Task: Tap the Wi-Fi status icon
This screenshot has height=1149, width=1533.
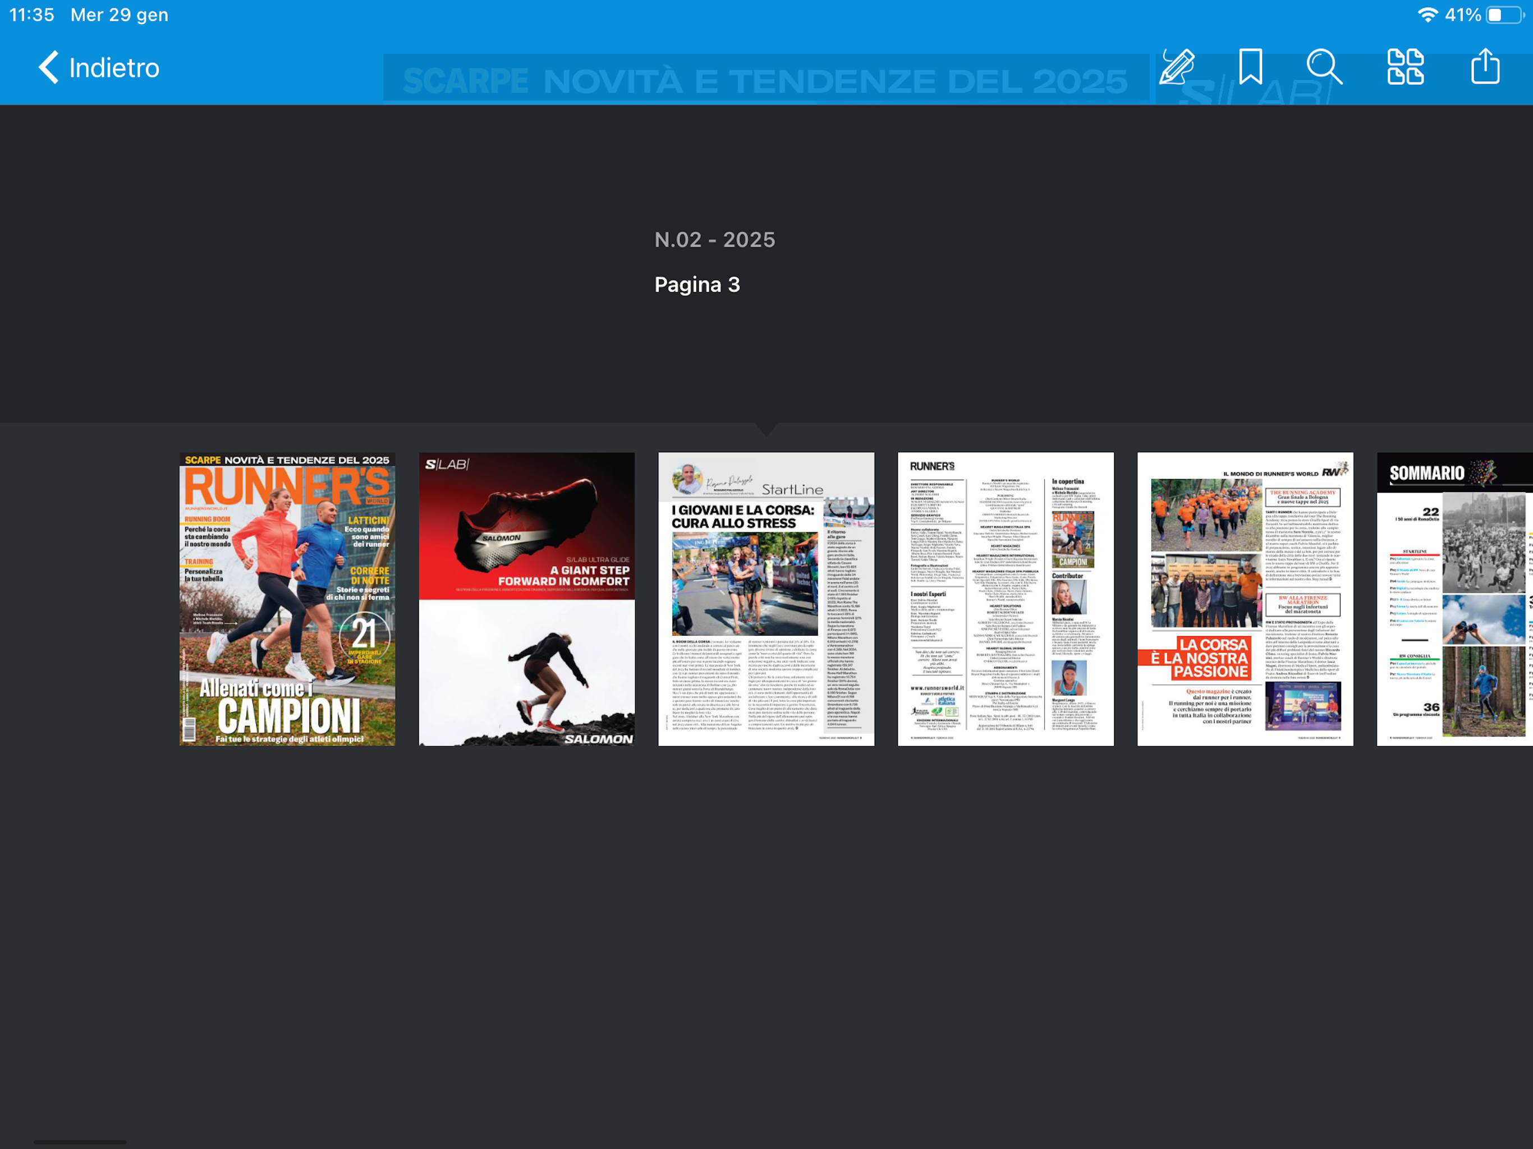Action: coord(1426,15)
